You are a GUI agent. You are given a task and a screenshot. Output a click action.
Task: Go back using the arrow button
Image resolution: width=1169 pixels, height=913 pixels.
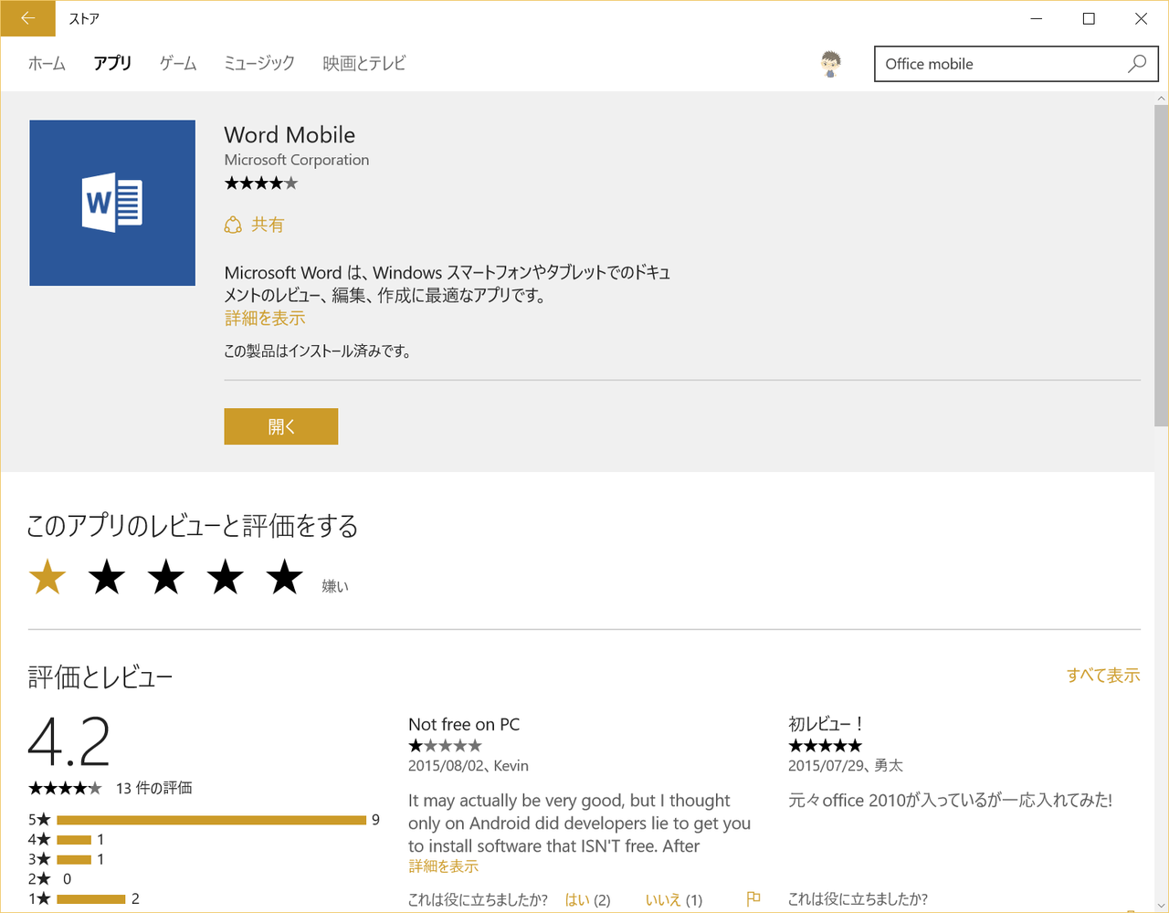click(x=27, y=18)
